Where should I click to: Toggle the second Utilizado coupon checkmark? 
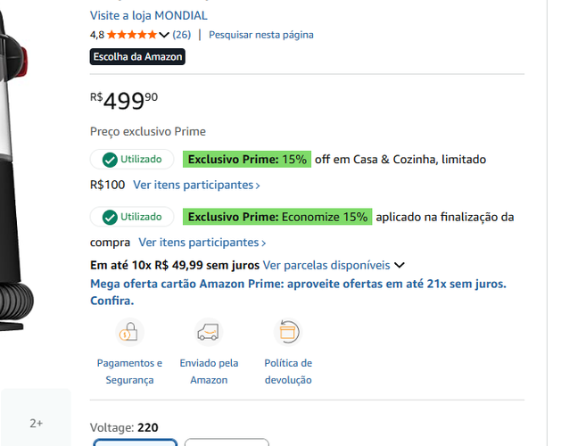point(111,217)
